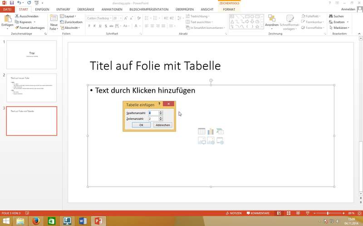Open Markieren dropdown
The image size is (363, 226).
(339, 28)
